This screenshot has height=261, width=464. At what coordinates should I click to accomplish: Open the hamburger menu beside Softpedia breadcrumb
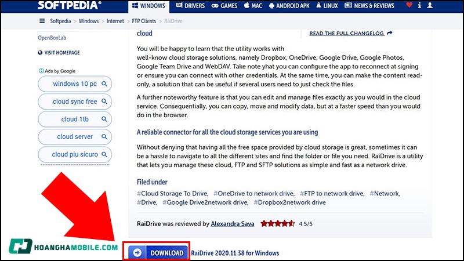click(x=42, y=21)
